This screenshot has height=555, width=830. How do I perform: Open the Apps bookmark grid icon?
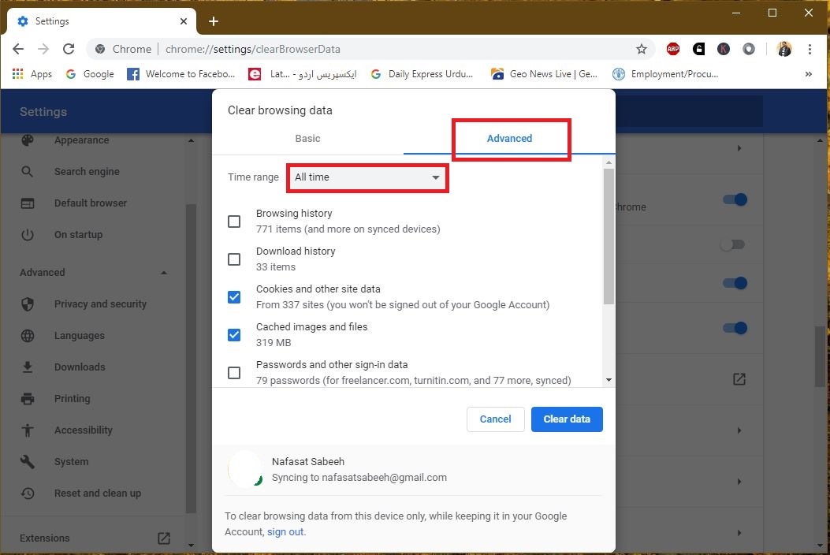pyautogui.click(x=17, y=74)
